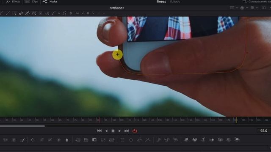Open the Clips panel tab

[x=31, y=2]
